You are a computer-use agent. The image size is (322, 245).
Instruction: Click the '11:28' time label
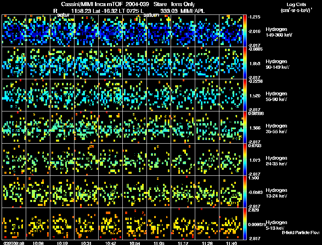(x=207, y=243)
